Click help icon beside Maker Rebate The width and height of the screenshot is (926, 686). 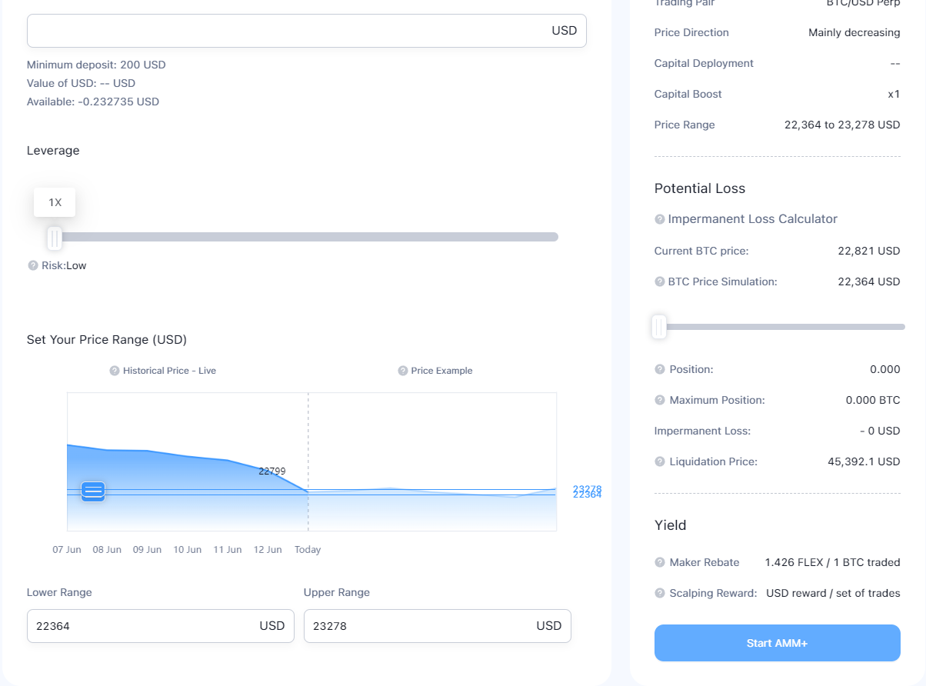pyautogui.click(x=660, y=563)
